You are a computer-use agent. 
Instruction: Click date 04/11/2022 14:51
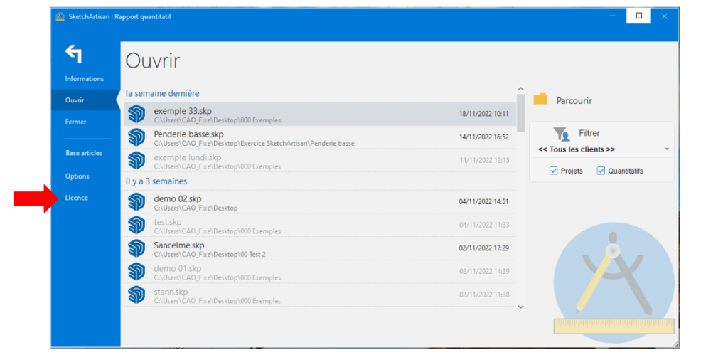(x=483, y=201)
